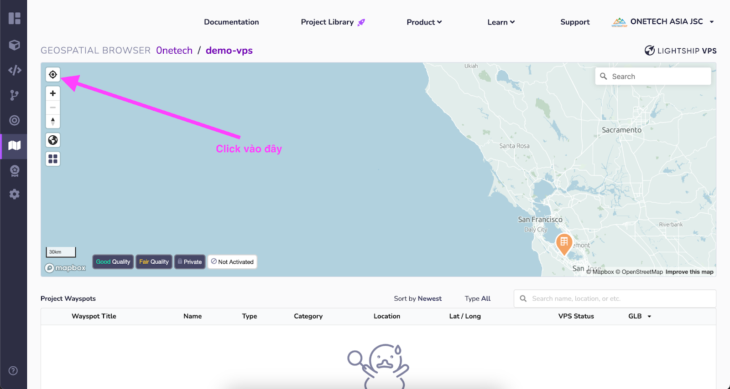Open the Documentation menu item
This screenshot has width=730, height=389.
[231, 22]
